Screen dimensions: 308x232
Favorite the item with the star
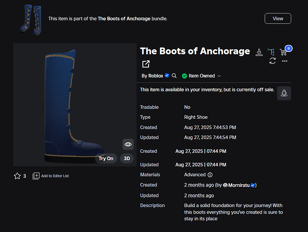coord(17,176)
